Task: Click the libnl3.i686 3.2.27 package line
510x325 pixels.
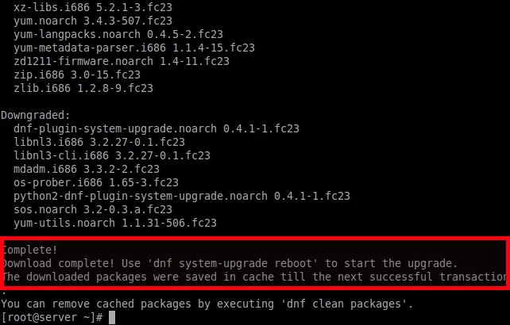Action: click(99, 142)
